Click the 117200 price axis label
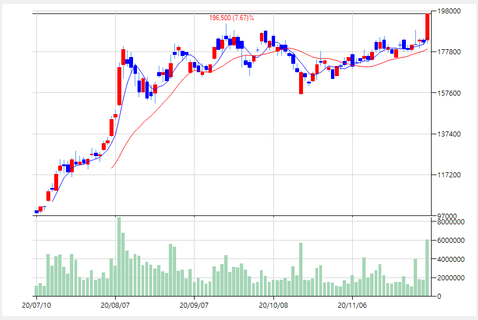 point(449,175)
